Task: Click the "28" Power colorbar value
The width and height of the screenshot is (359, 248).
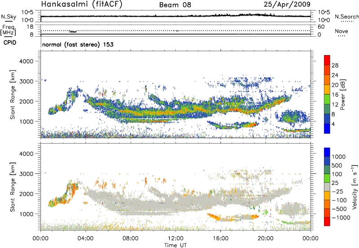Action: 335,65
